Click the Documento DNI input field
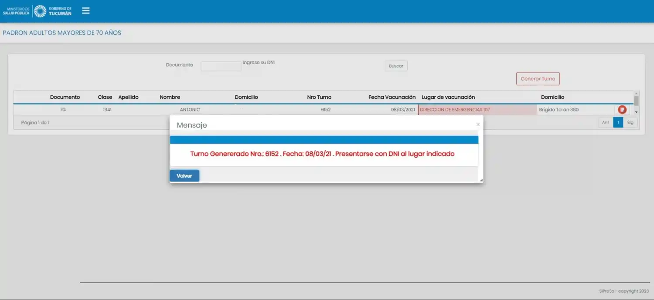 (x=221, y=65)
